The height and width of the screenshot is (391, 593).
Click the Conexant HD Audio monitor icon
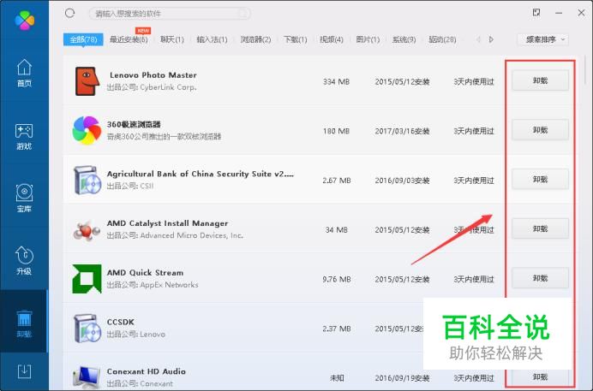pyautogui.click(x=87, y=376)
